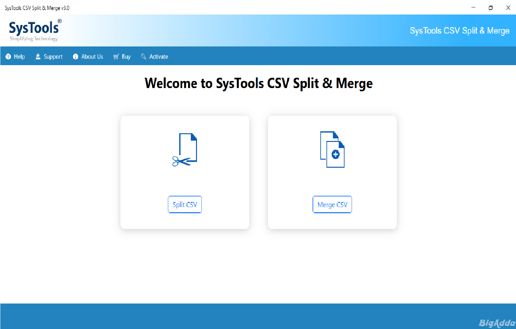The image size is (516, 329).
Task: Restore down the application window
Action: tap(491, 8)
